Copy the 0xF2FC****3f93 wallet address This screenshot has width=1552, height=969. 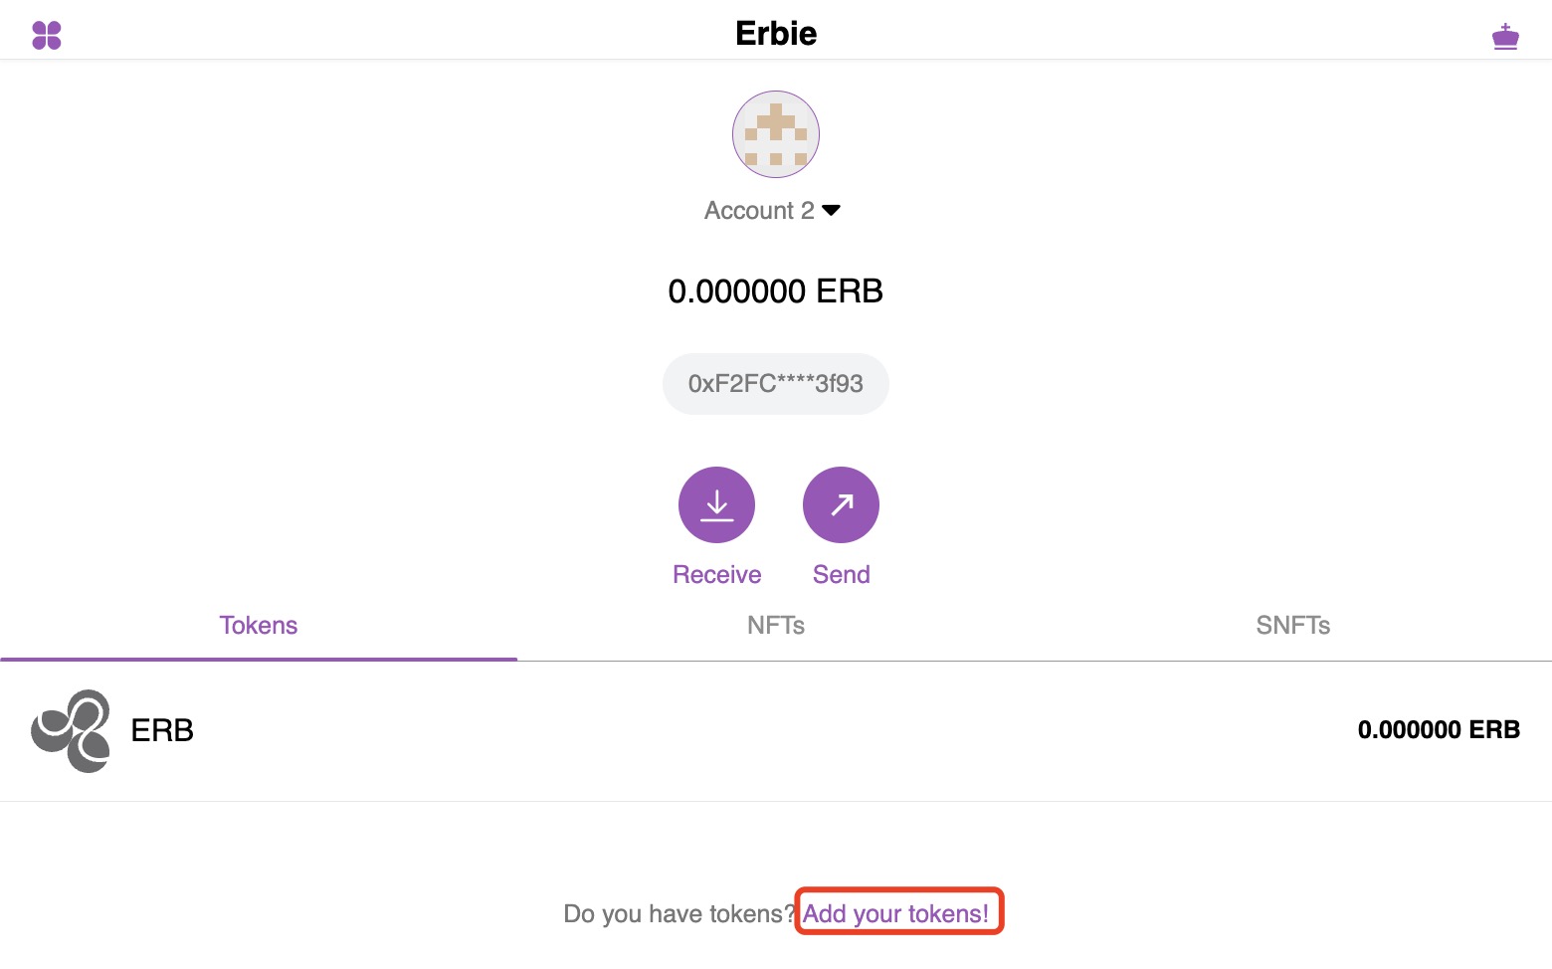coord(776,384)
